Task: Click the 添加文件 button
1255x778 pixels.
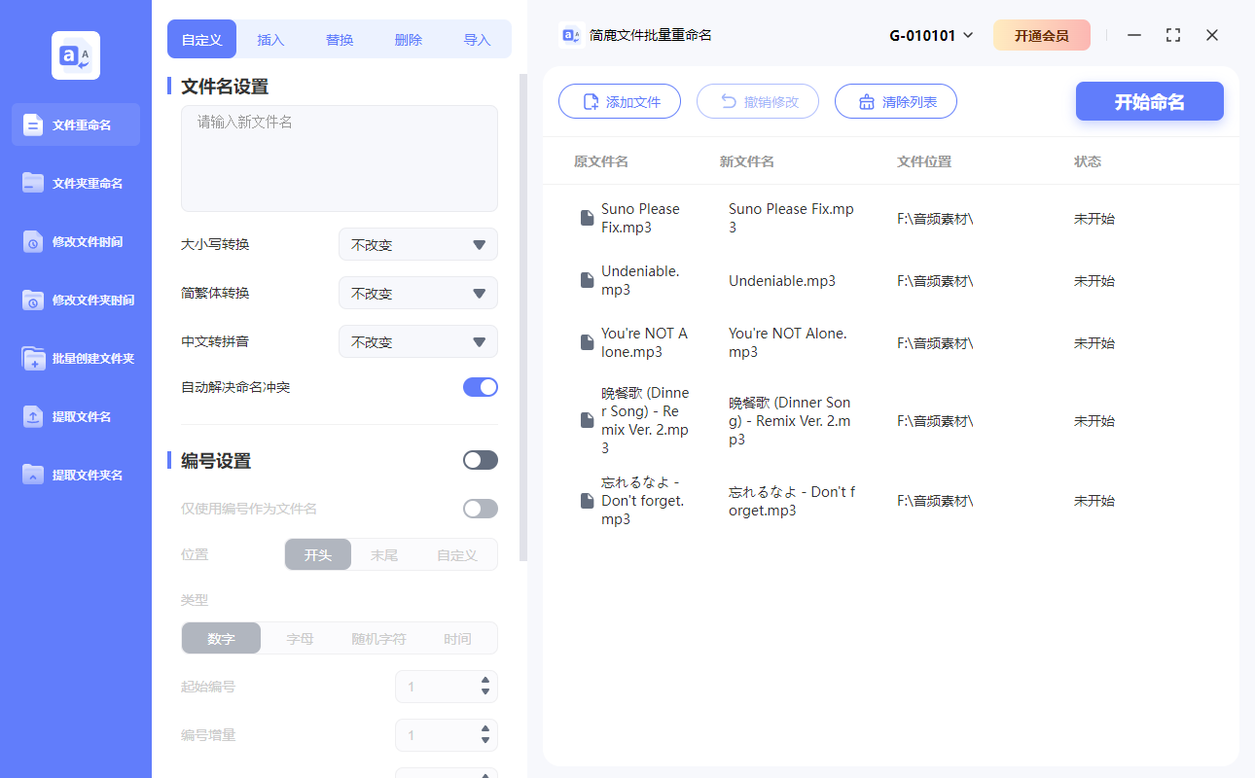Action: (x=620, y=101)
